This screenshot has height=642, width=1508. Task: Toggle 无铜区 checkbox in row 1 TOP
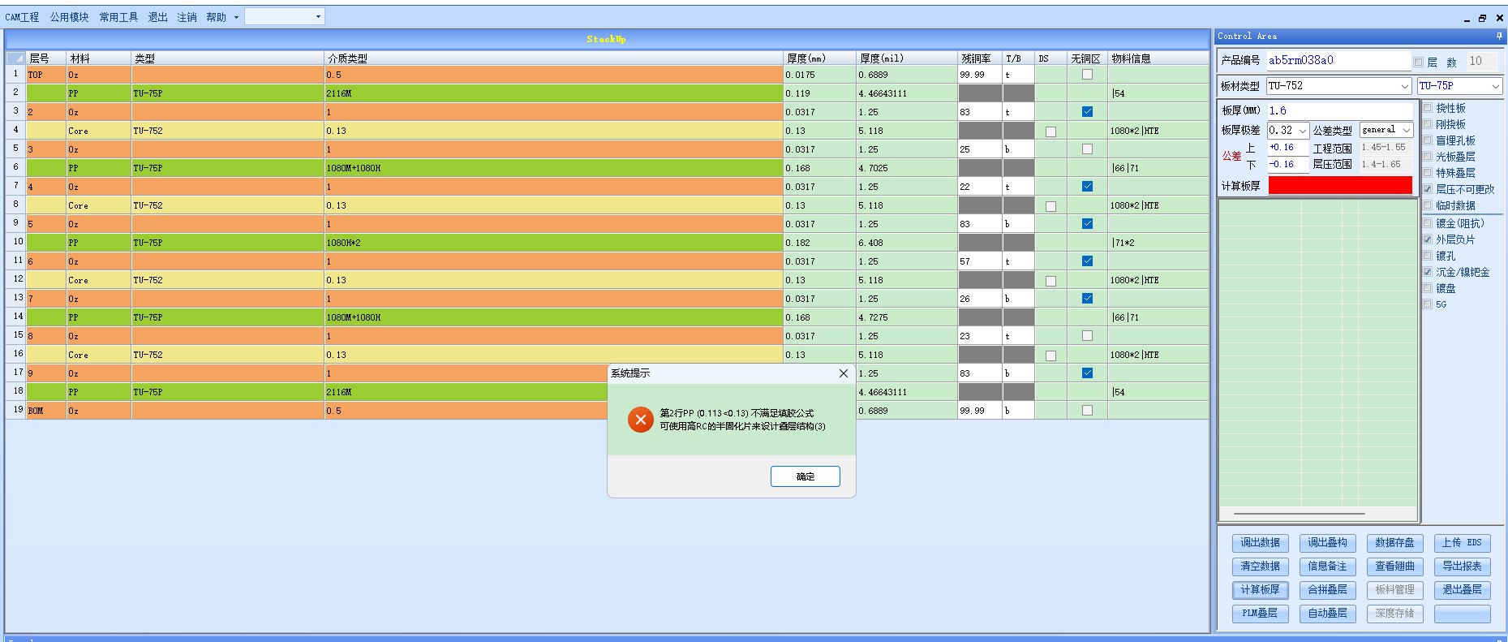click(x=1087, y=75)
